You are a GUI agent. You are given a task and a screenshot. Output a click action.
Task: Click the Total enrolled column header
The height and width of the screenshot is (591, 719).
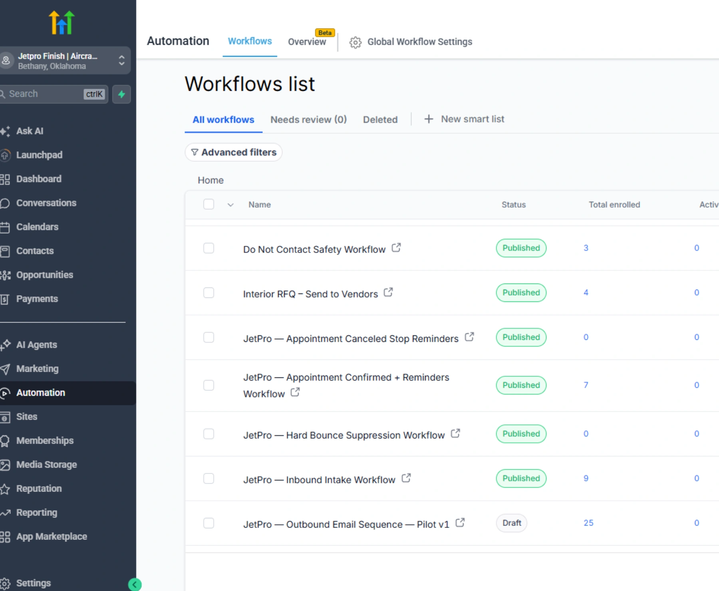(614, 205)
